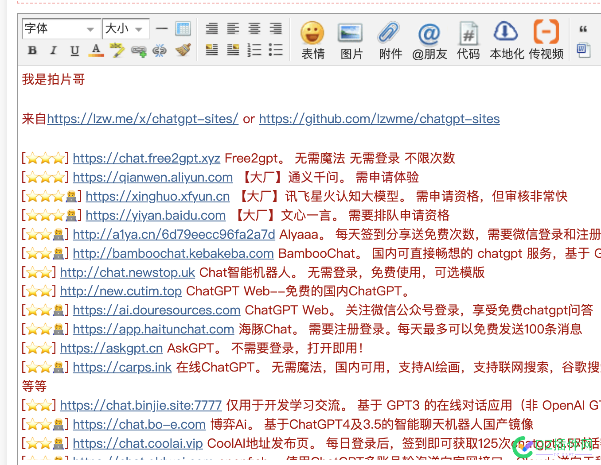Open the chat.coolai.vip link
601x465 pixels.
click(x=138, y=443)
